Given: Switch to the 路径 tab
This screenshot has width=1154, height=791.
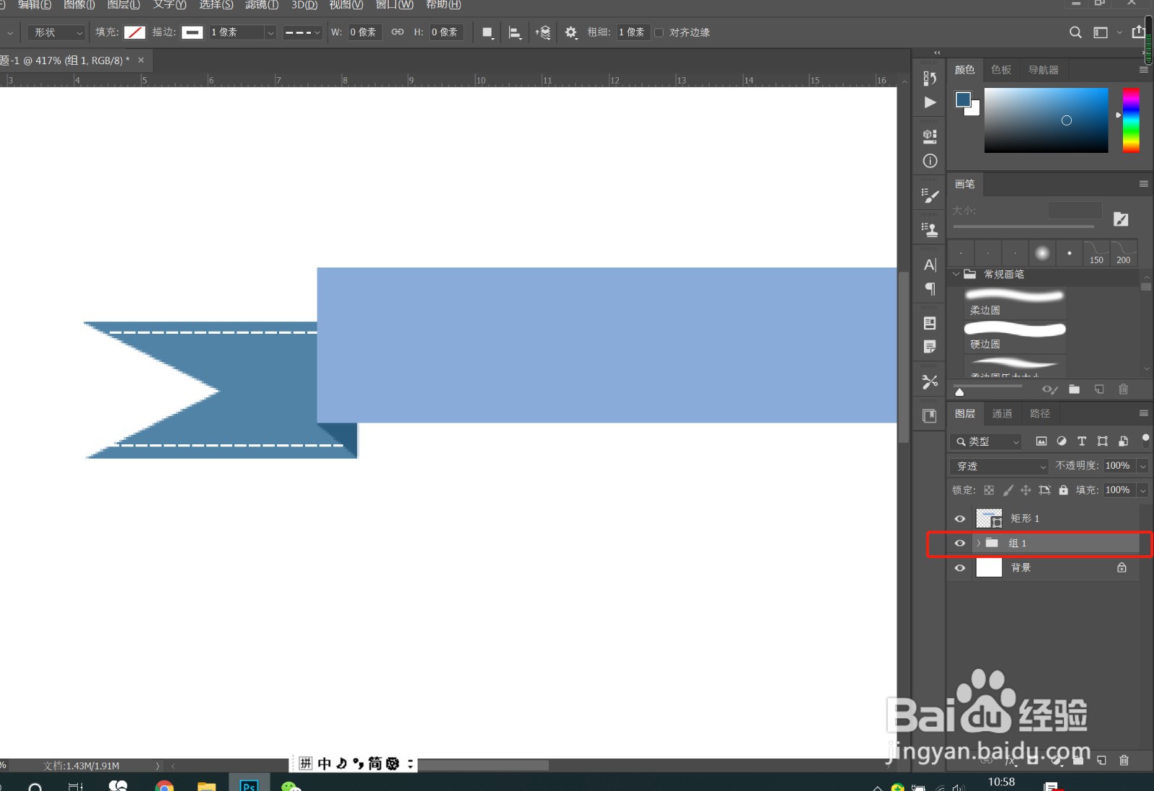Looking at the screenshot, I should tap(1040, 414).
